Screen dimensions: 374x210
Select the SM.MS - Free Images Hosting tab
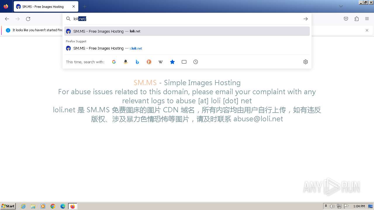tap(46, 6)
